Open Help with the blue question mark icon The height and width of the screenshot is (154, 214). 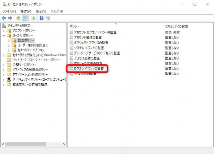tap(41, 18)
